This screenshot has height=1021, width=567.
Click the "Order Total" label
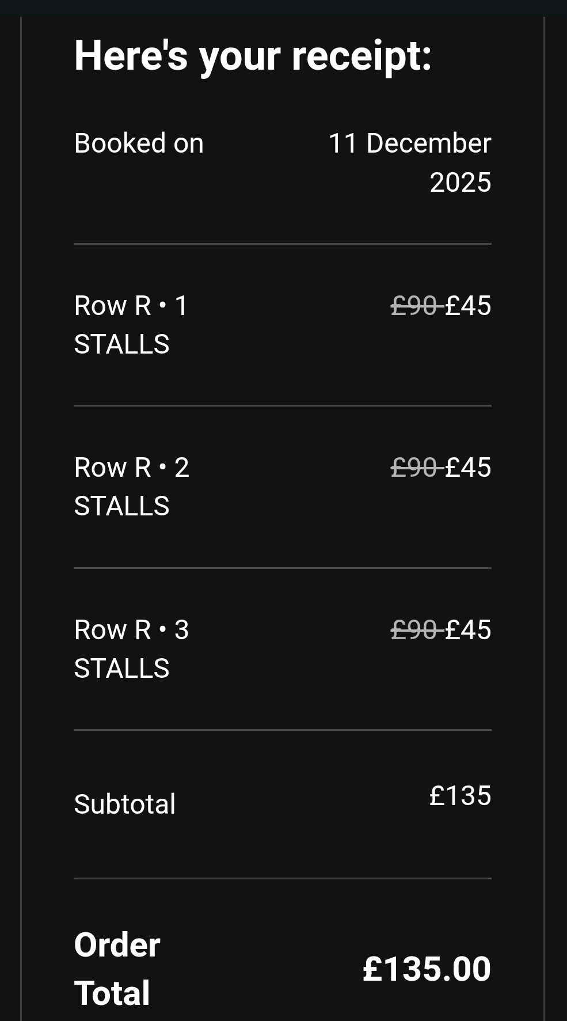click(117, 969)
